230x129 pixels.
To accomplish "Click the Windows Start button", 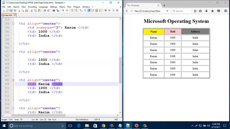I will pos(4,126).
